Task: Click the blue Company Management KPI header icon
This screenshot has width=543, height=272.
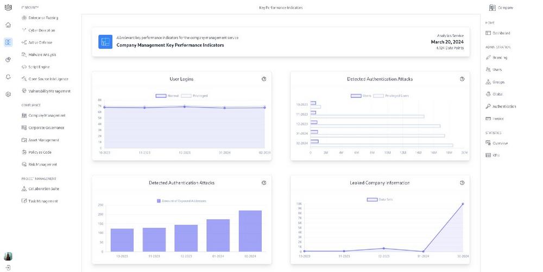Action: point(105,42)
